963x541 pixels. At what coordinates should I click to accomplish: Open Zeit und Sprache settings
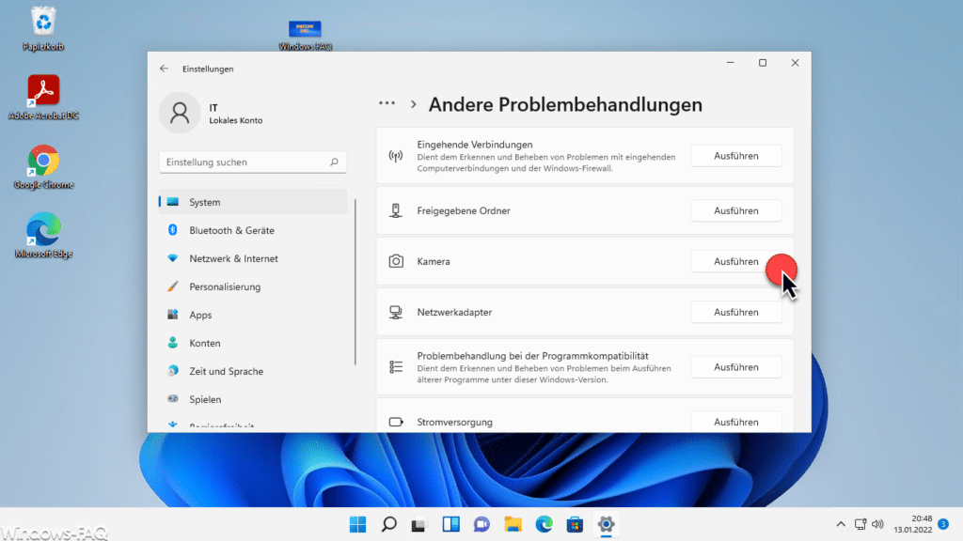click(253, 371)
